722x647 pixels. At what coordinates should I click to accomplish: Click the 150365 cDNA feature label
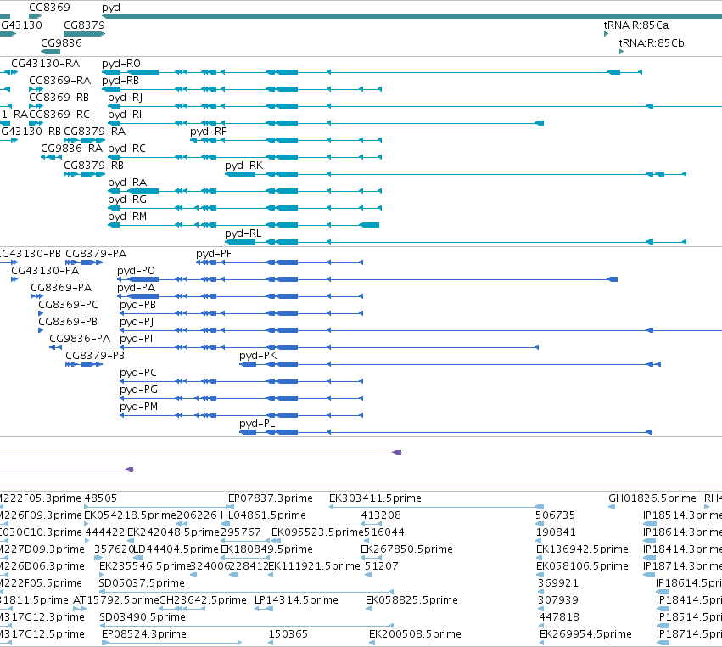pos(288,634)
